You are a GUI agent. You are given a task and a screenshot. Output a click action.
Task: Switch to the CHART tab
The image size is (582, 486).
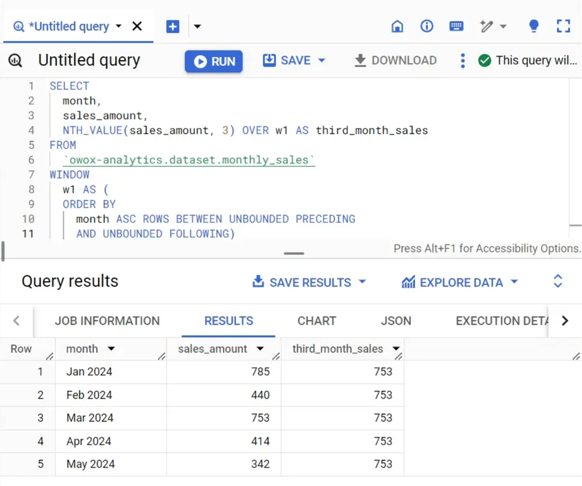click(316, 321)
